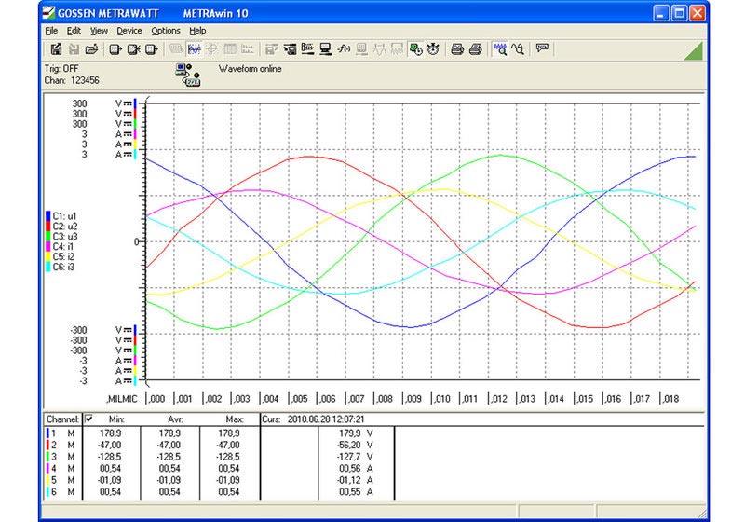Toggle the checkbox beside the Channel header
Screen dimensions: 745x522
coord(88,419)
